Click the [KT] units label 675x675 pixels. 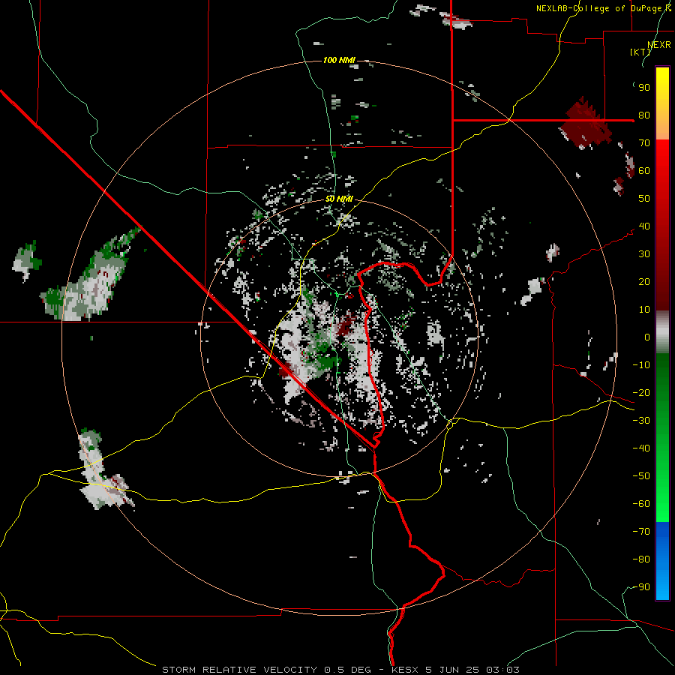click(x=640, y=52)
